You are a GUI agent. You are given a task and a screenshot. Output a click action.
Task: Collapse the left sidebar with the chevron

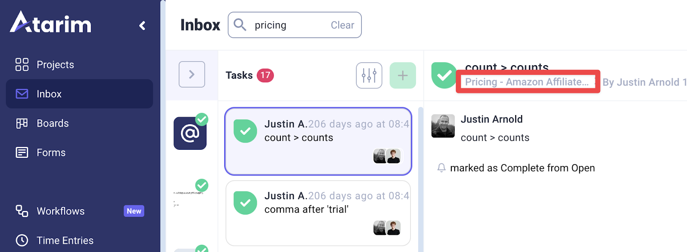pos(143,26)
